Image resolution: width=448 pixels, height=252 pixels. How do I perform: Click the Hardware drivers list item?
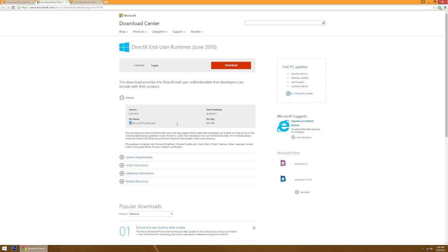(300, 86)
